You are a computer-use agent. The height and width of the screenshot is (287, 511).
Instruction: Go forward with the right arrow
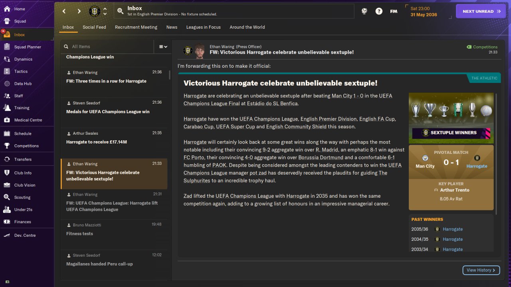click(x=79, y=11)
